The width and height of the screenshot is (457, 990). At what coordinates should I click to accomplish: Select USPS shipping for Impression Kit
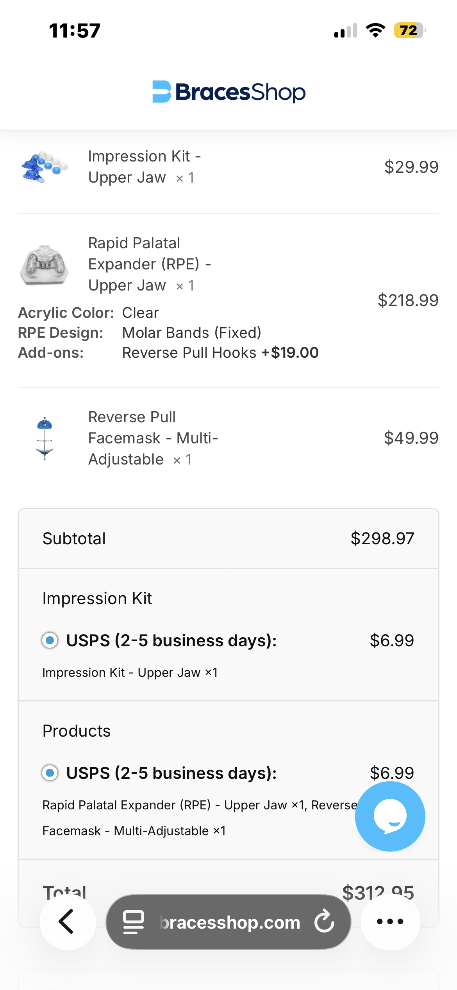click(50, 640)
